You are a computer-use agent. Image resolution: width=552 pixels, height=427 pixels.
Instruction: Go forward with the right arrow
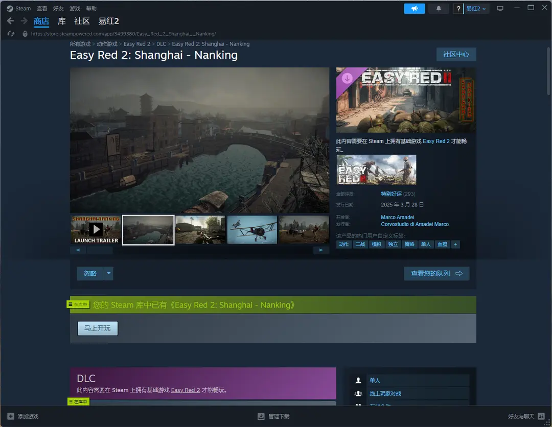click(24, 21)
